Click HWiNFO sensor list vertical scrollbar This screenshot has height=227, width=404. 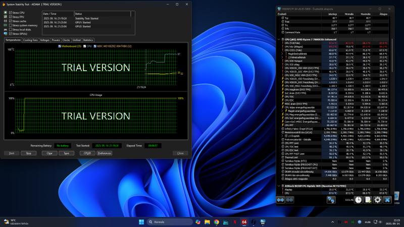point(392,55)
